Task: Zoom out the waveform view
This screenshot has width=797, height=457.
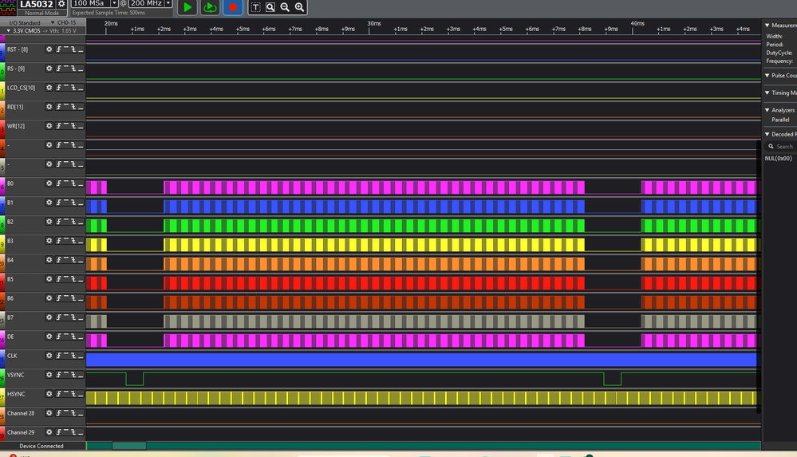Action: click(285, 7)
